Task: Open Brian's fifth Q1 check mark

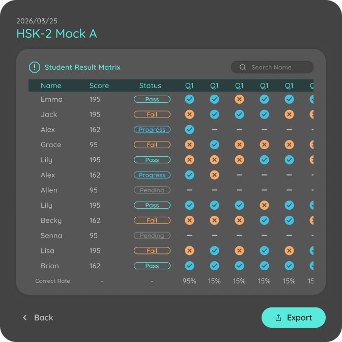Action: click(289, 266)
